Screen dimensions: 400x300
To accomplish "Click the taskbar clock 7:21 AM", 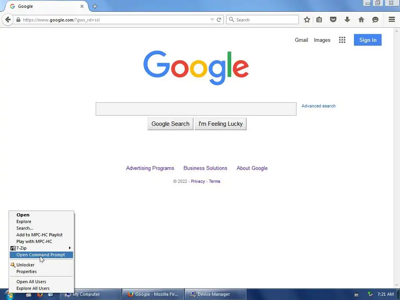I will pyautogui.click(x=386, y=294).
